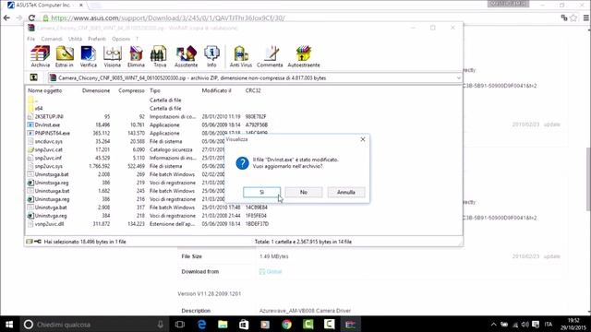591x332 pixels.
Task: Close the Visualizza dialog
Action: (x=363, y=139)
